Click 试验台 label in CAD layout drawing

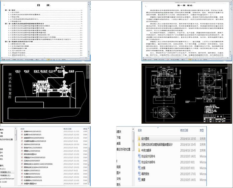point(18,71)
